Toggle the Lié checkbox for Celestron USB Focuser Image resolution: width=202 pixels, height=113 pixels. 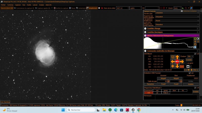click(x=190, y=73)
